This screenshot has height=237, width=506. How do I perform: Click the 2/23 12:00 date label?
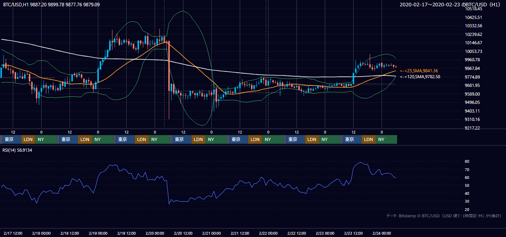pyautogui.click(x=353, y=233)
